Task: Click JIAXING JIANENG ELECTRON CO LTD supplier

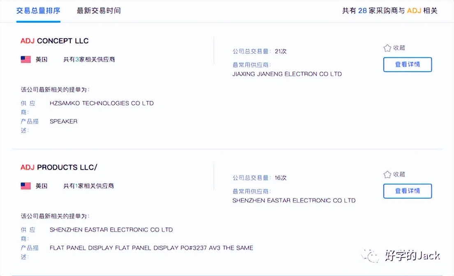Action: [287, 74]
